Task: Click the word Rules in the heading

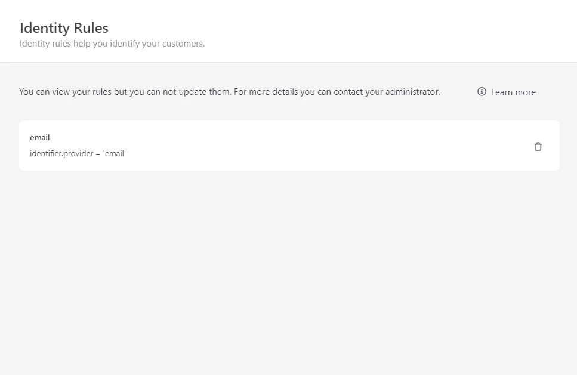Action: click(x=91, y=28)
